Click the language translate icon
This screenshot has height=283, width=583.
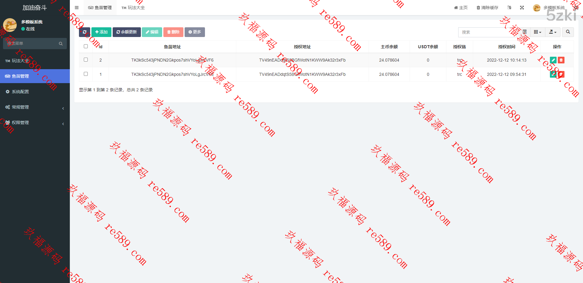[509, 8]
